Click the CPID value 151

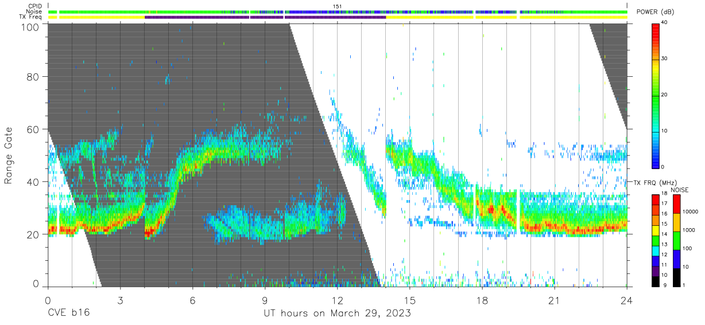click(337, 6)
